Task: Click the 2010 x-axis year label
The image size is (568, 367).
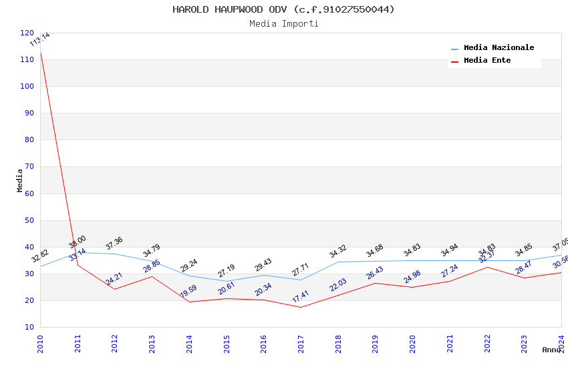Action: click(x=40, y=344)
